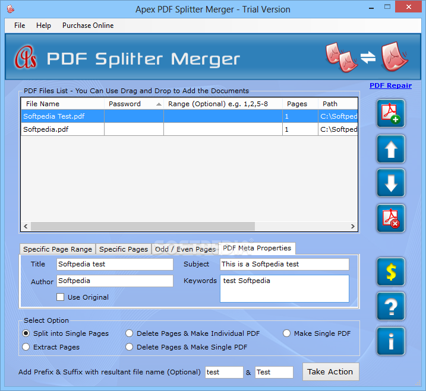
Task: Click the Pages cell of Softpedia.pdf row
Action: (x=300, y=129)
